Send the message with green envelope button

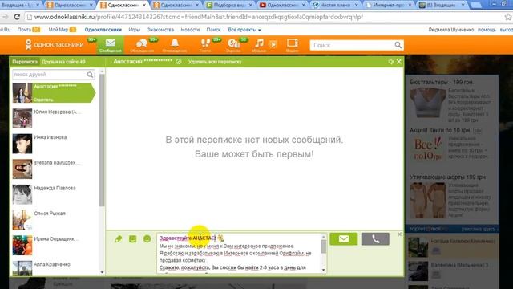point(344,239)
